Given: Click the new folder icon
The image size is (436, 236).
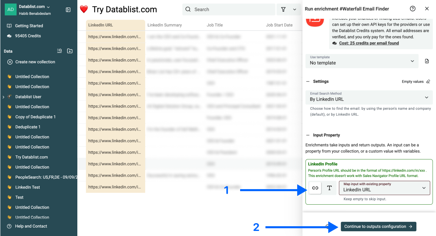Looking at the screenshot, I should [70, 51].
